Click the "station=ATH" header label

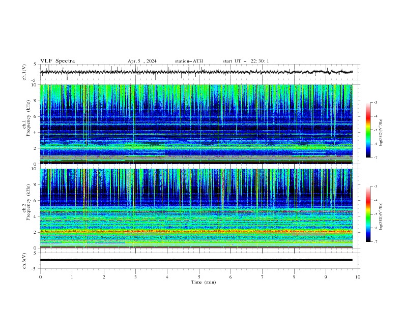[189, 61]
